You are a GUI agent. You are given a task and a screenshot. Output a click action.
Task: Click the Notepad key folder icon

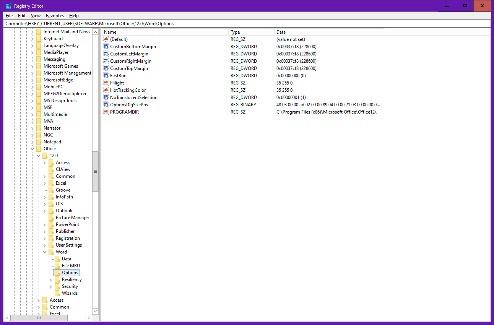39,142
